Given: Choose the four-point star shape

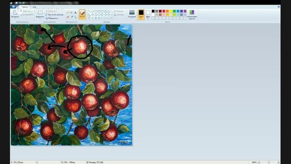Looking at the screenshot, I should (x=92, y=18).
